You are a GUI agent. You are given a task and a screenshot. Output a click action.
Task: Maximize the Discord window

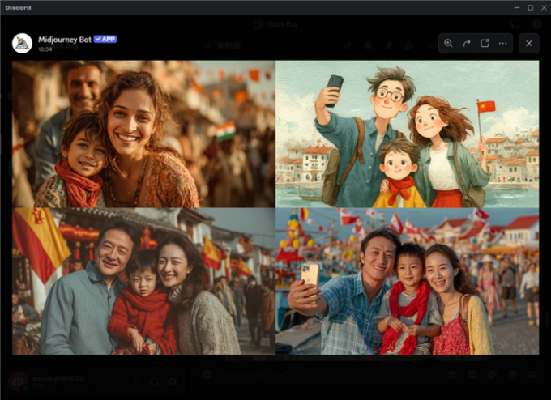[x=530, y=7]
